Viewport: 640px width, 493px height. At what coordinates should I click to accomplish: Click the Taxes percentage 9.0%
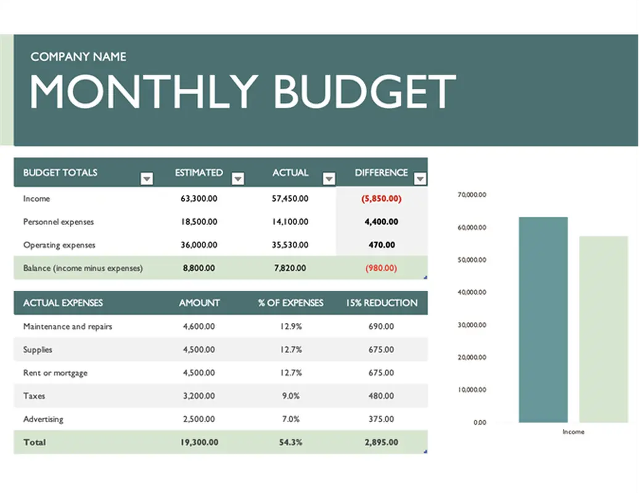[x=291, y=396]
